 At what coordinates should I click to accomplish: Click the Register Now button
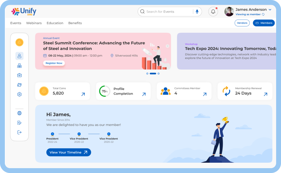click(x=54, y=63)
